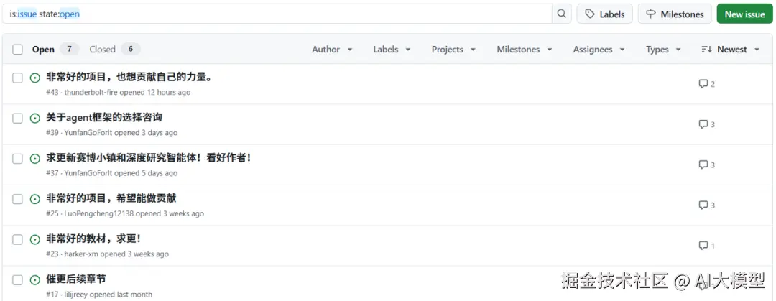Comment icon on issue #39 row
Screen dimensions: 776x301
(703, 124)
